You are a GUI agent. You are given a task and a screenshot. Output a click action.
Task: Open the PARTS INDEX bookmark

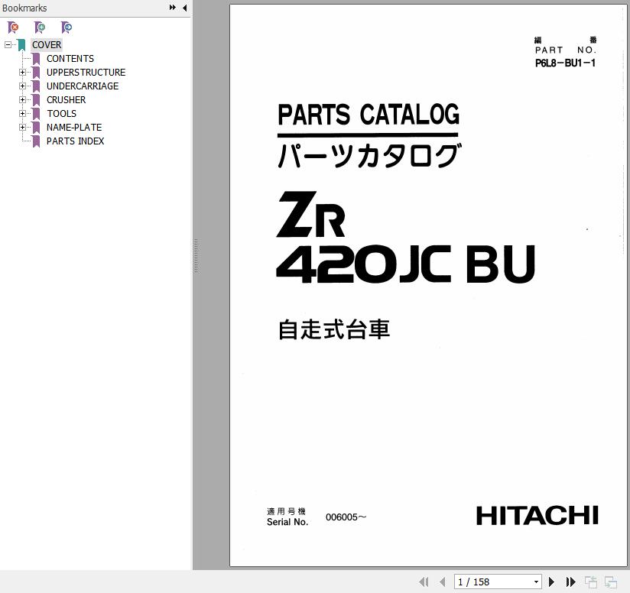point(75,141)
